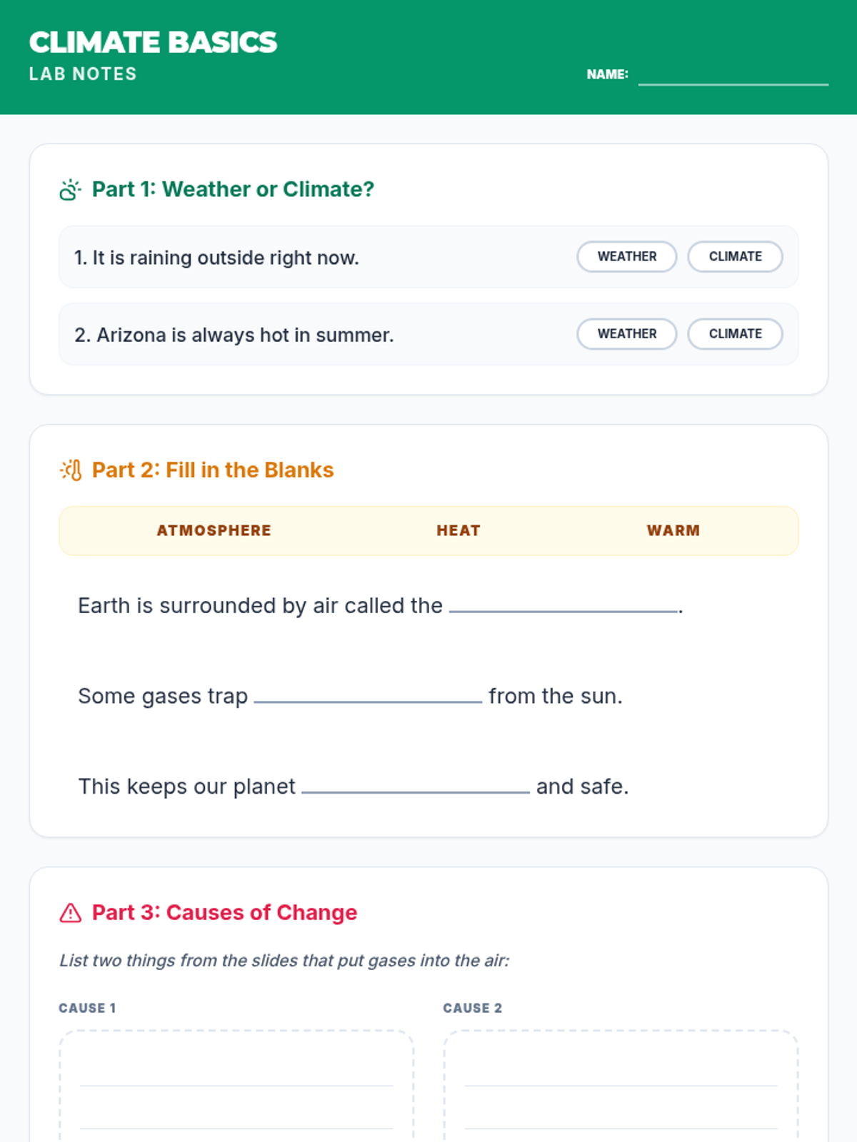Click the cloud-sun icon beside Part 1
This screenshot has height=1142, width=857.
click(x=70, y=190)
